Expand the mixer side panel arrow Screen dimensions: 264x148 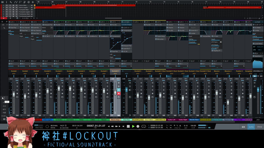coord(3,102)
